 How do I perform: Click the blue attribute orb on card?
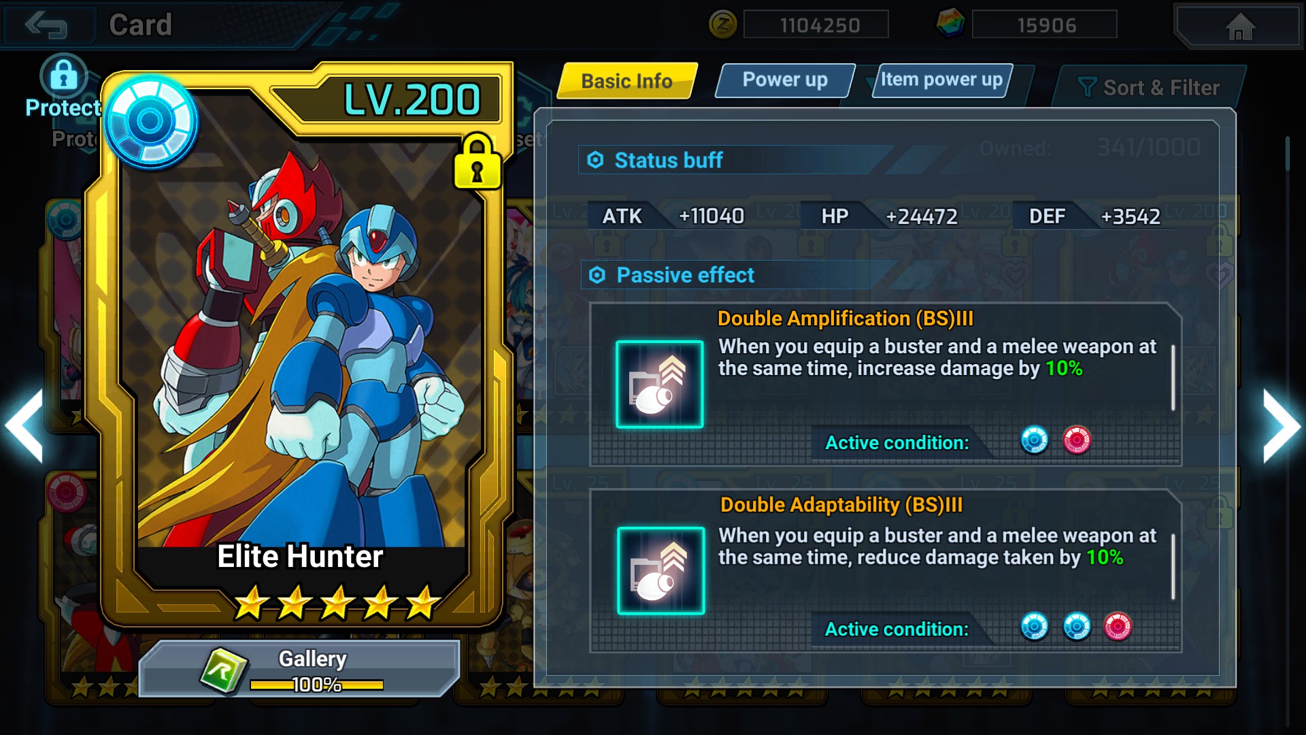click(x=150, y=122)
